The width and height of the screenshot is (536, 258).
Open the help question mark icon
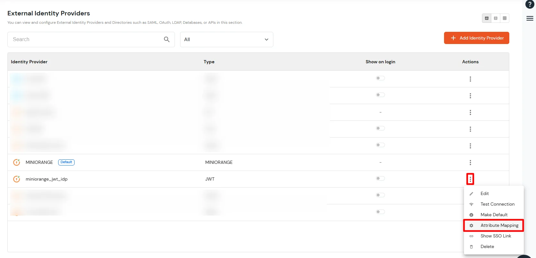tap(530, 4)
